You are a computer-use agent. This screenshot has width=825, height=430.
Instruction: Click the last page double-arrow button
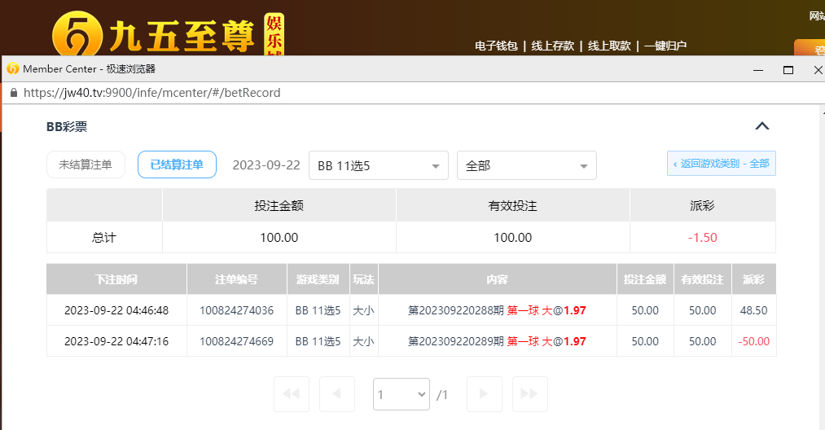(x=529, y=394)
